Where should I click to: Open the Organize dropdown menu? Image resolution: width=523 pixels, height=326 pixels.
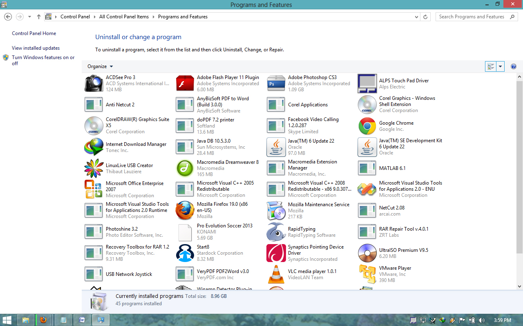click(100, 66)
